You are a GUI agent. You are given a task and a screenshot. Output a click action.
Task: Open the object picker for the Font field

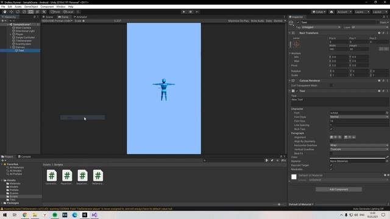click(x=387, y=113)
